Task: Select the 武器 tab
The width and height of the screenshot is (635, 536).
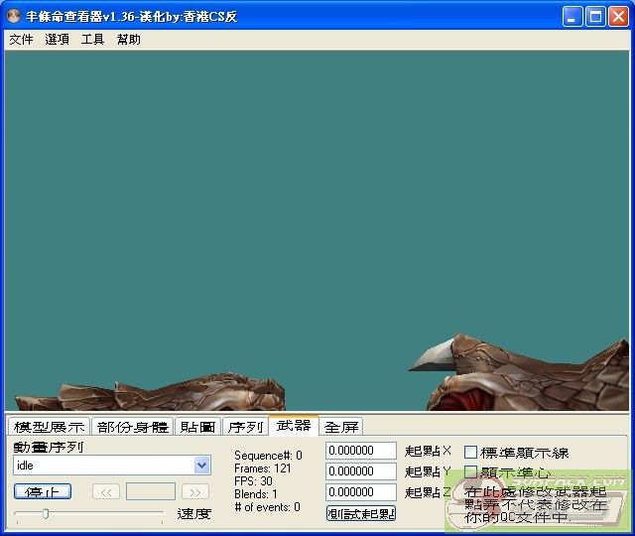Action: click(x=294, y=426)
